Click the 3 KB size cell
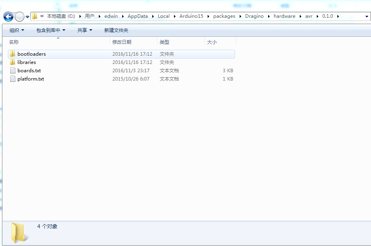The height and width of the screenshot is (246, 371). tap(228, 70)
